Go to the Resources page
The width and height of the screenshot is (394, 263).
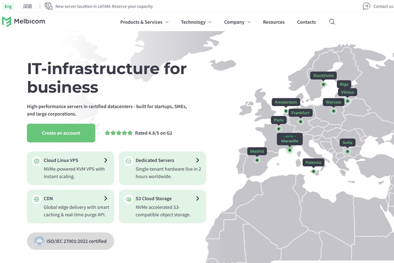coord(274,22)
